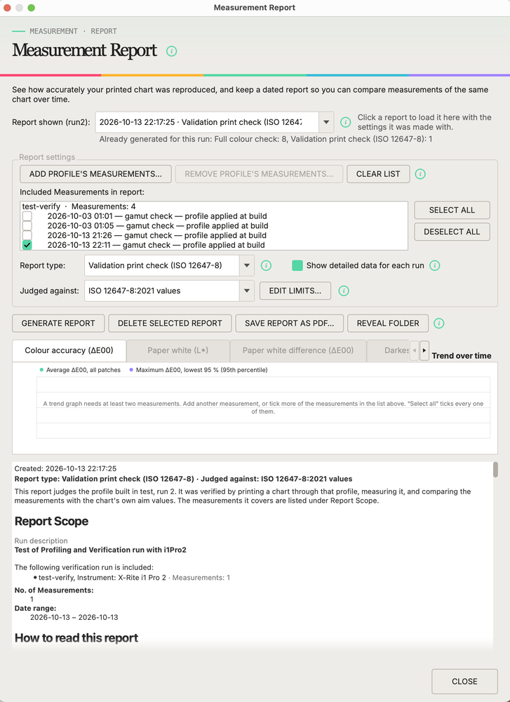Click info icon beside Clear List button
Image resolution: width=510 pixels, height=702 pixels.
click(x=420, y=174)
